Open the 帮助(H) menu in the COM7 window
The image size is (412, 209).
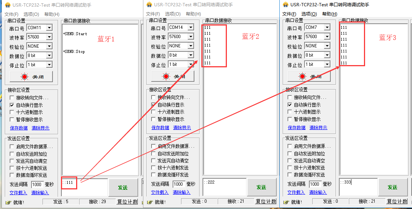tap(329, 14)
